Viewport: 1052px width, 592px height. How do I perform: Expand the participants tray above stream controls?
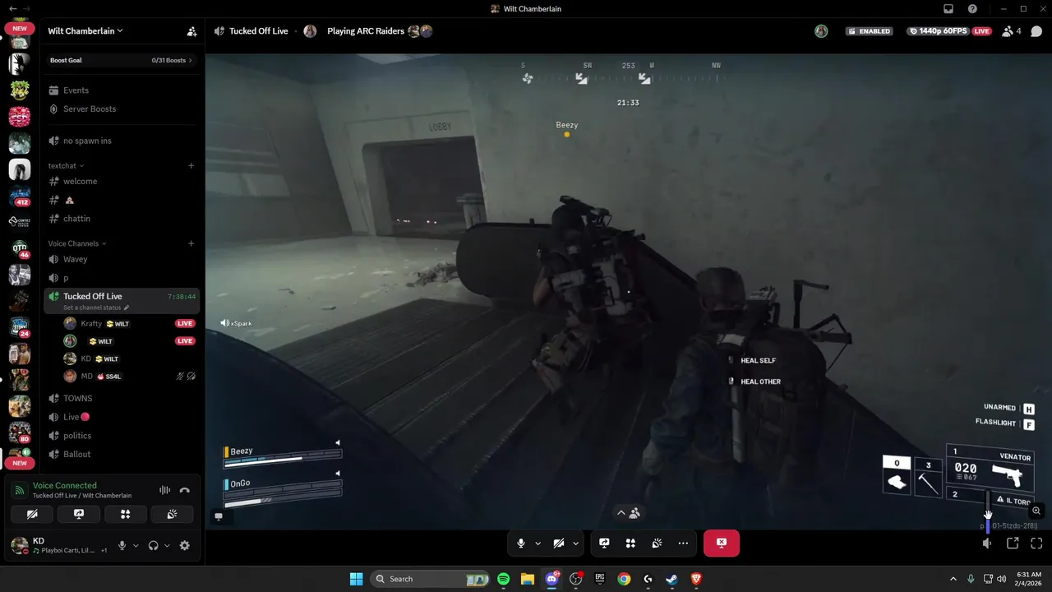[x=629, y=512]
